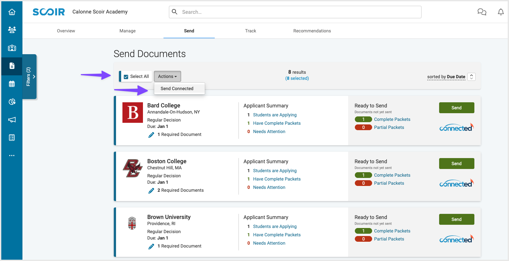Choose Send Connected from Actions menu
The height and width of the screenshot is (261, 509).
(x=179, y=88)
